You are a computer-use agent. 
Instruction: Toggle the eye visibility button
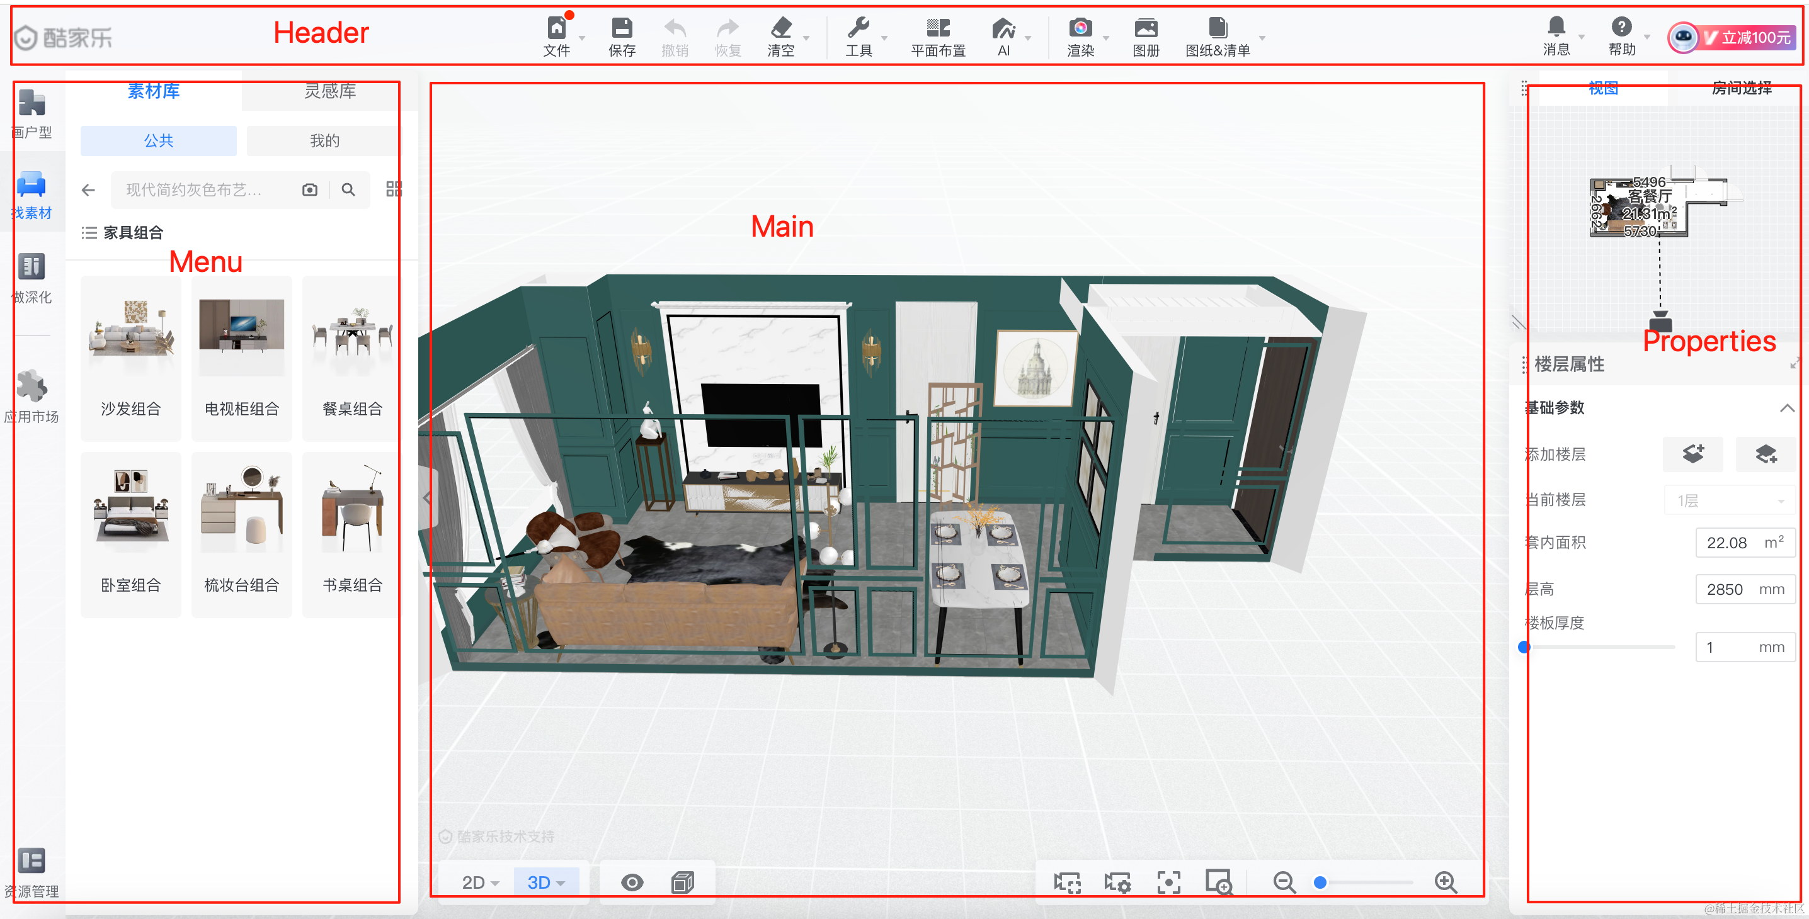[x=632, y=882]
